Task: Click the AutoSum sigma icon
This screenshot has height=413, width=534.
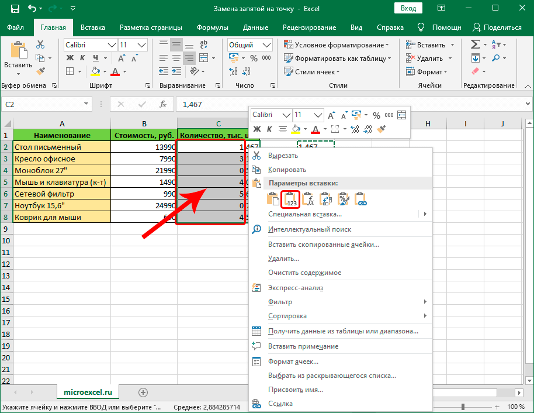Action: coord(475,44)
